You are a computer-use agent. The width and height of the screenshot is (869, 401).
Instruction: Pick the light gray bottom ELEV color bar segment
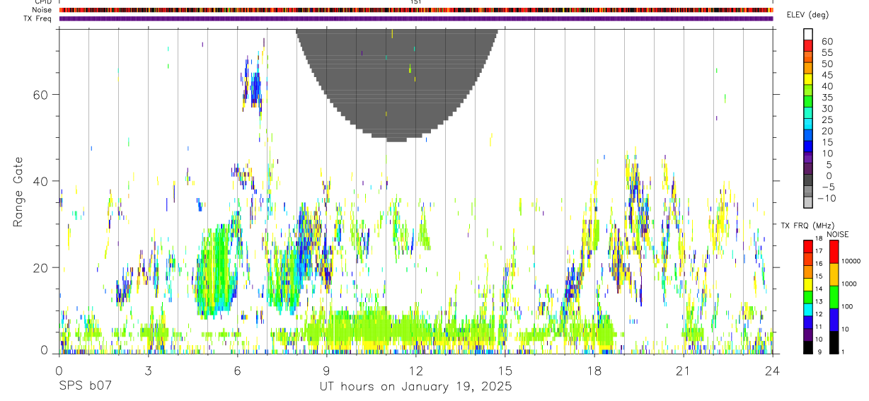pyautogui.click(x=808, y=204)
